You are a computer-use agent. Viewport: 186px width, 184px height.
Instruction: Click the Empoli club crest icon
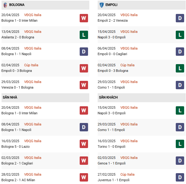click(x=101, y=5)
